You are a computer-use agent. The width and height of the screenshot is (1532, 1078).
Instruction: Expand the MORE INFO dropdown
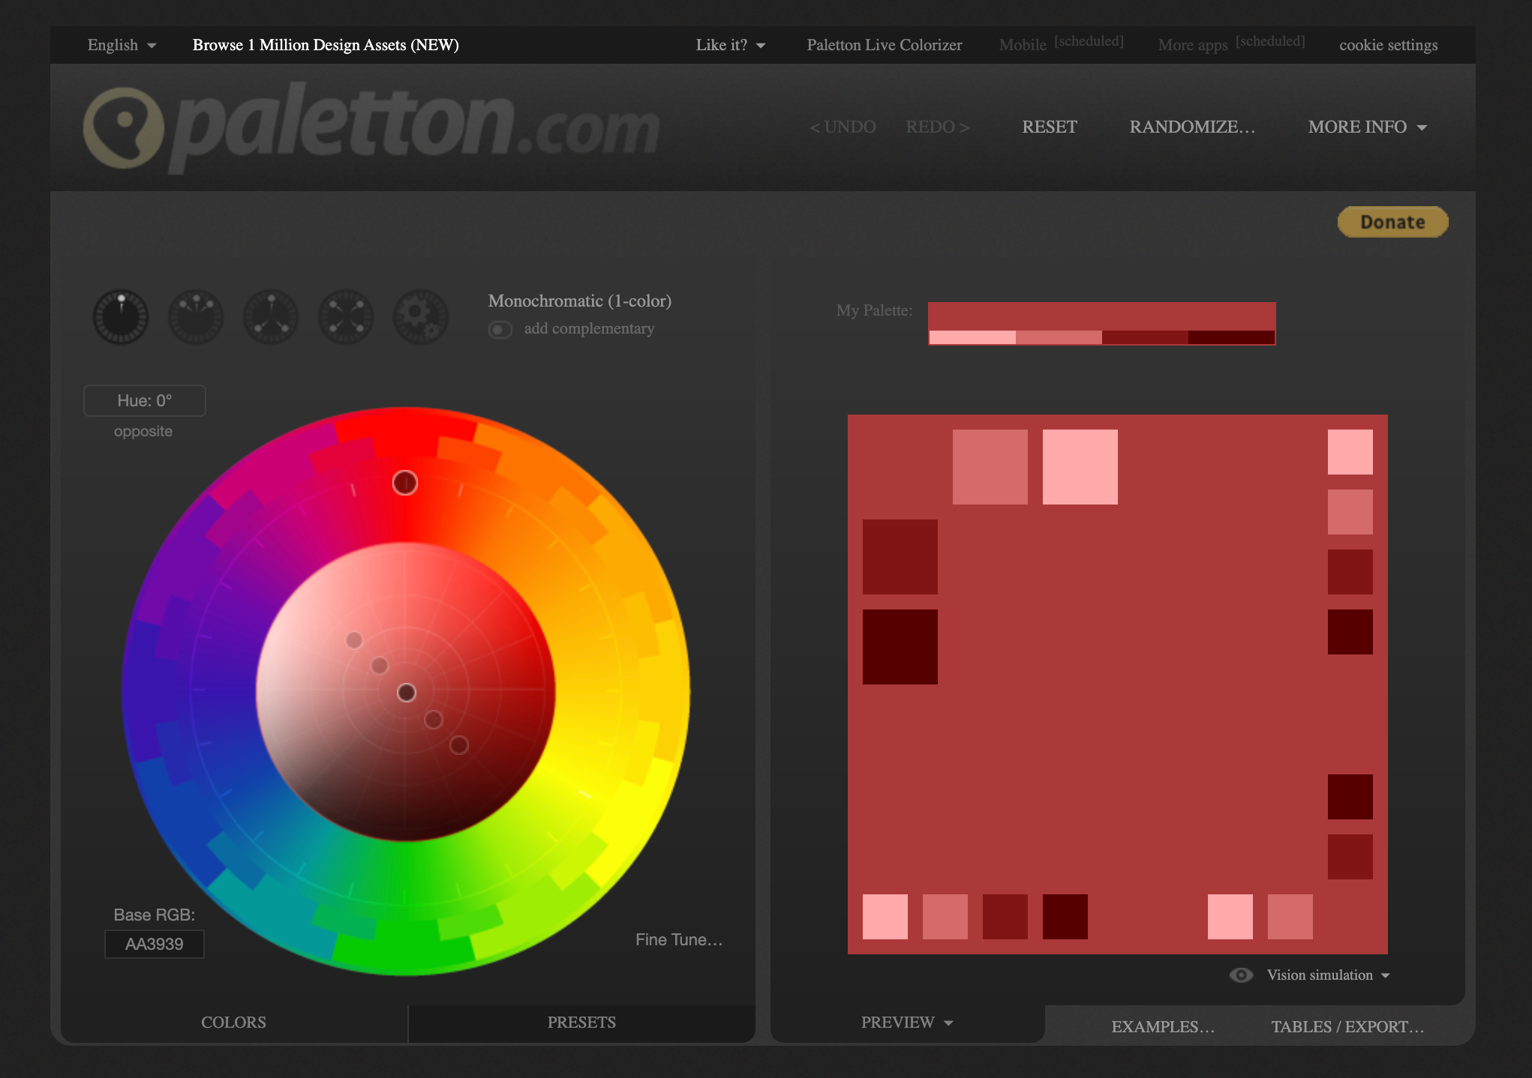pos(1367,127)
